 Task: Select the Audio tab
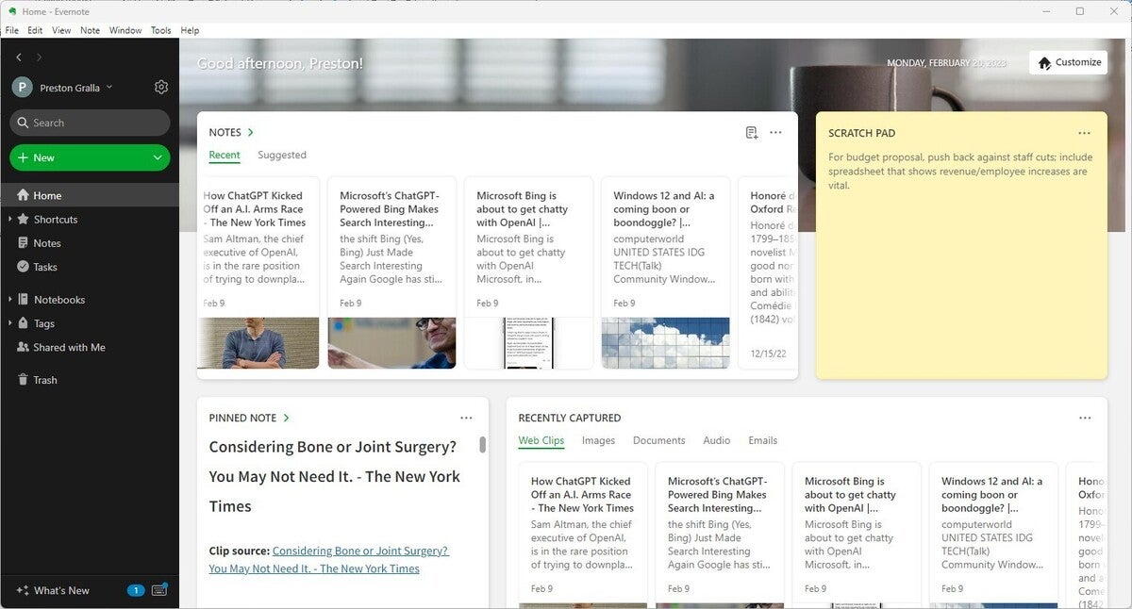tap(717, 440)
